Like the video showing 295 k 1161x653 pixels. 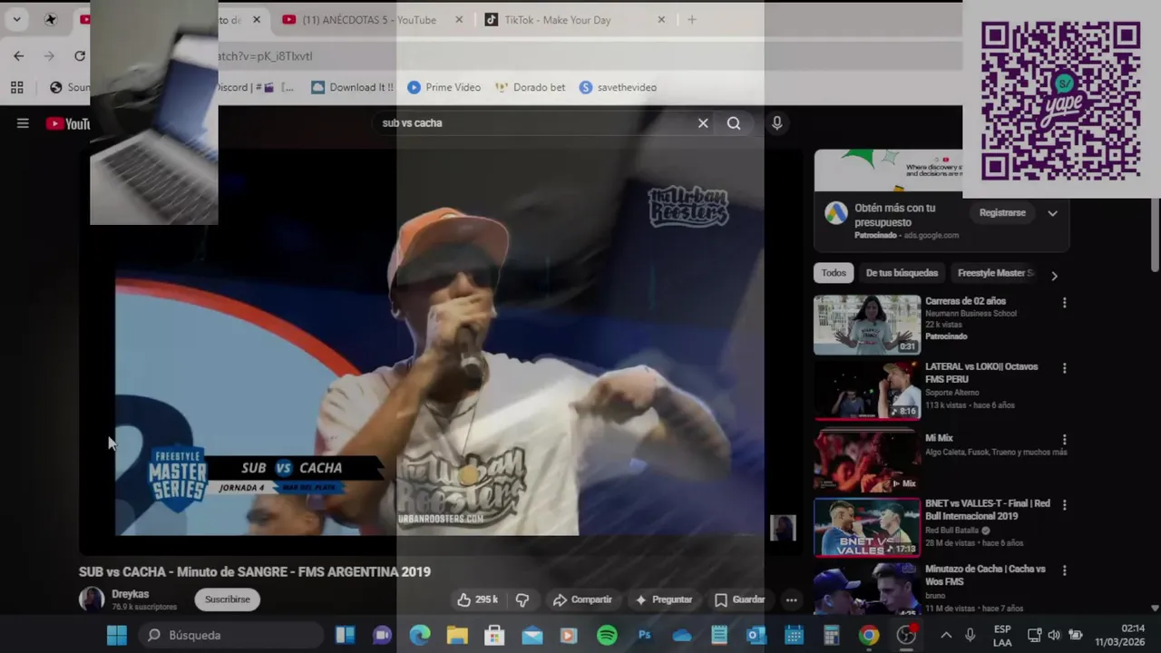tap(478, 599)
